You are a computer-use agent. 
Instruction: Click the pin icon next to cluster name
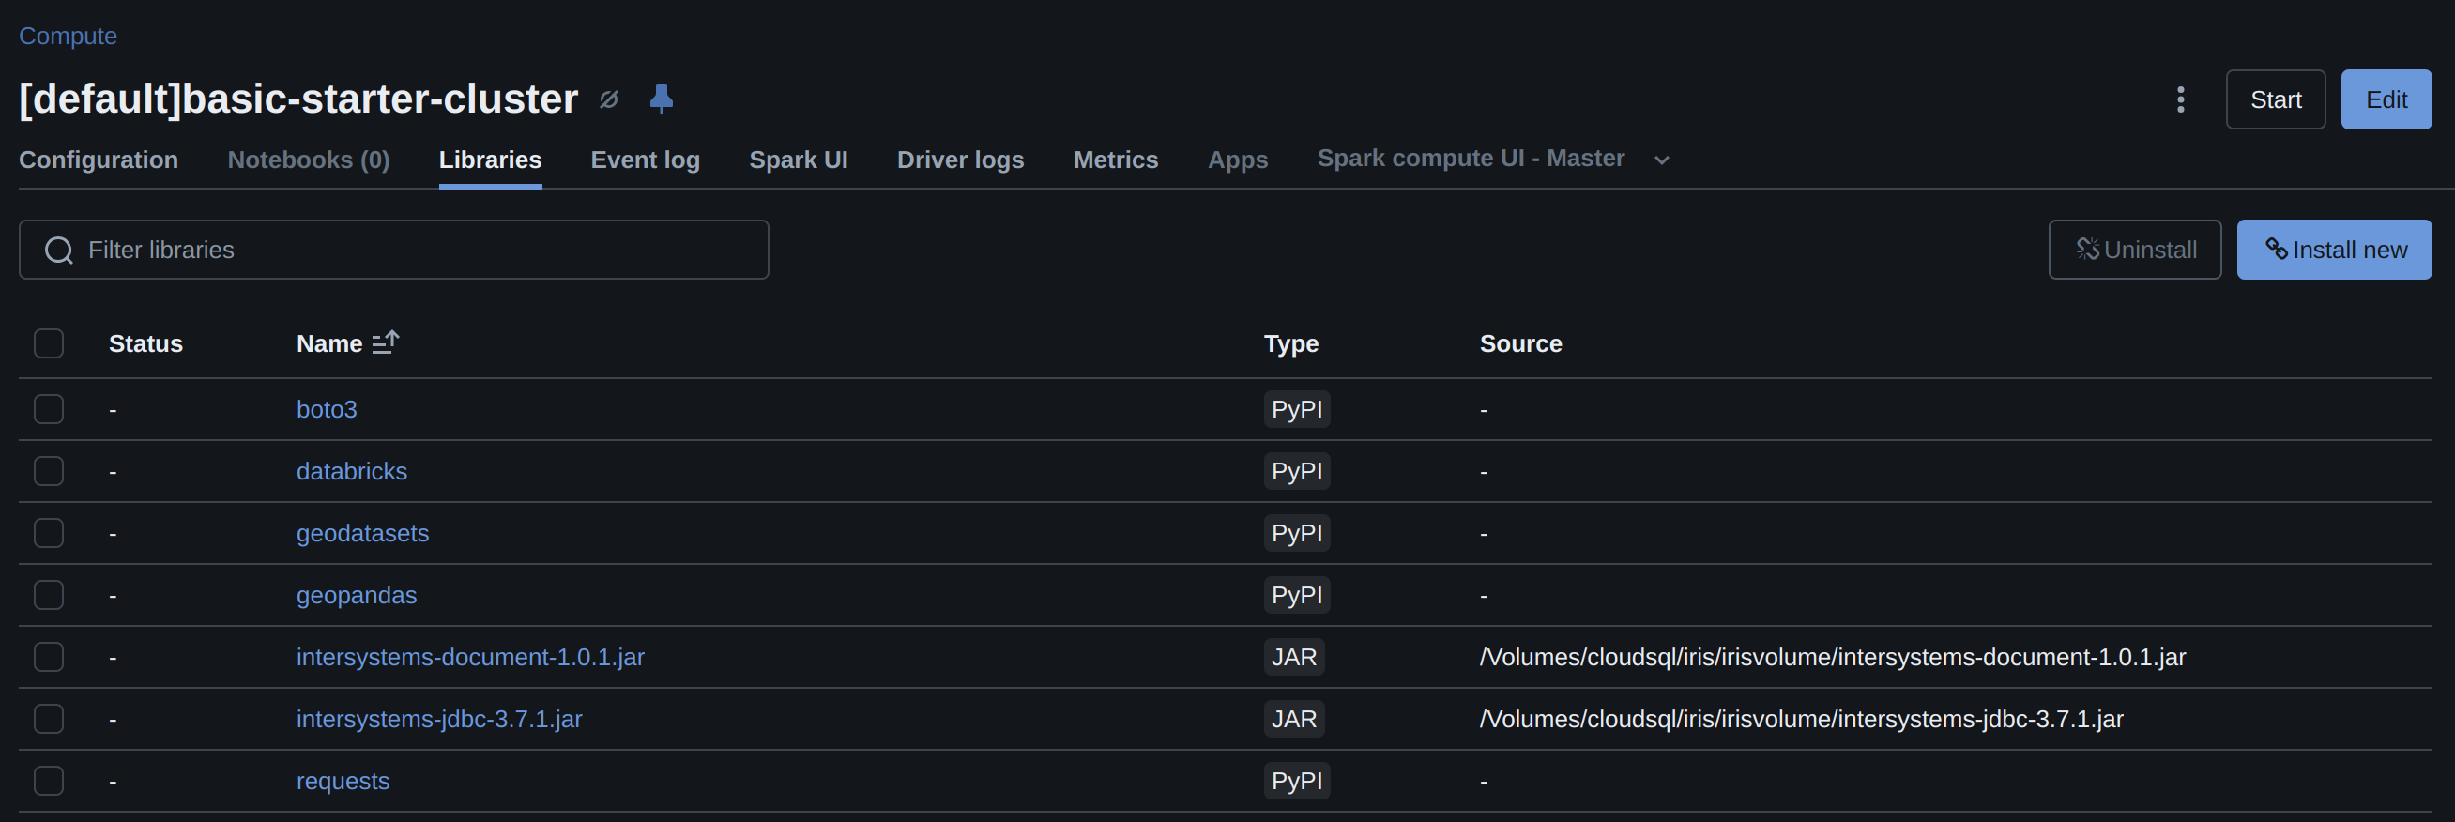[661, 99]
